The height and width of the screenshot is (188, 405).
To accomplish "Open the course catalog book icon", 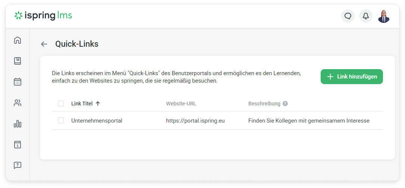I will (x=18, y=61).
